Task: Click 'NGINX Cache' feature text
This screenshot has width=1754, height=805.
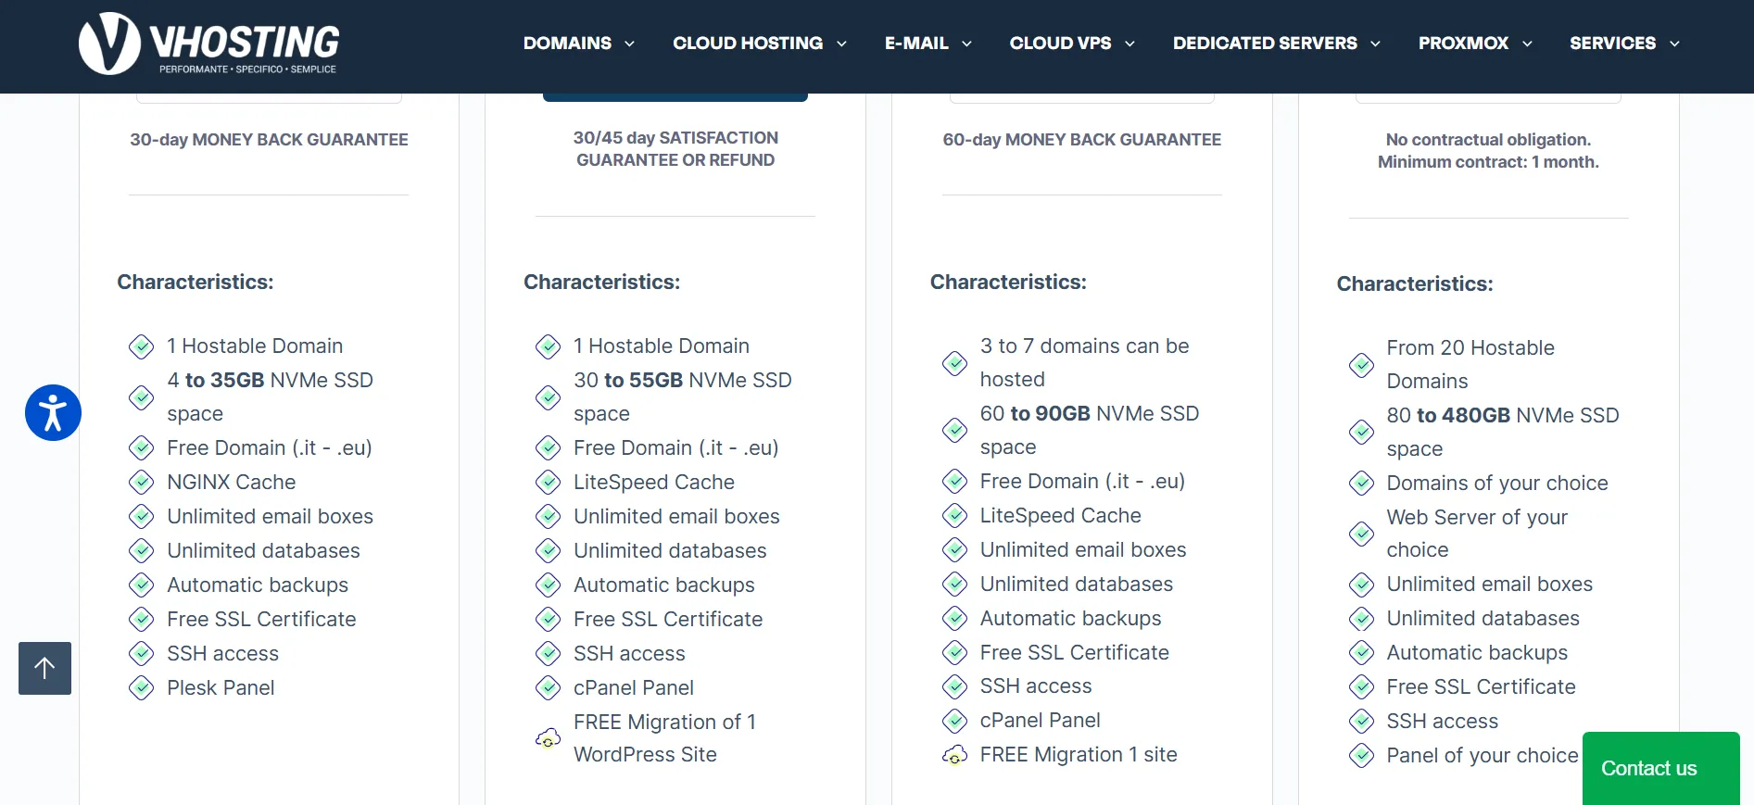Action: 232,482
